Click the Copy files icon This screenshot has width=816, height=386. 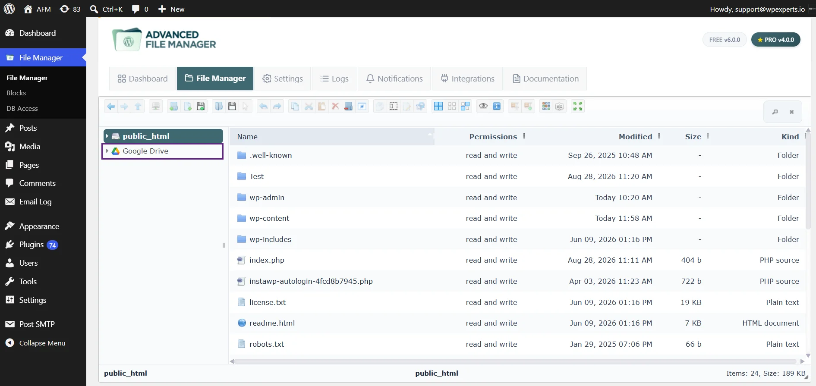point(295,106)
